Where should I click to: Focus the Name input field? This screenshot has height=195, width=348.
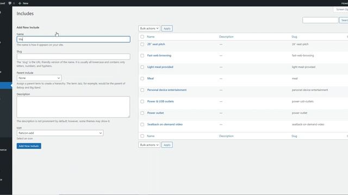tap(73, 40)
